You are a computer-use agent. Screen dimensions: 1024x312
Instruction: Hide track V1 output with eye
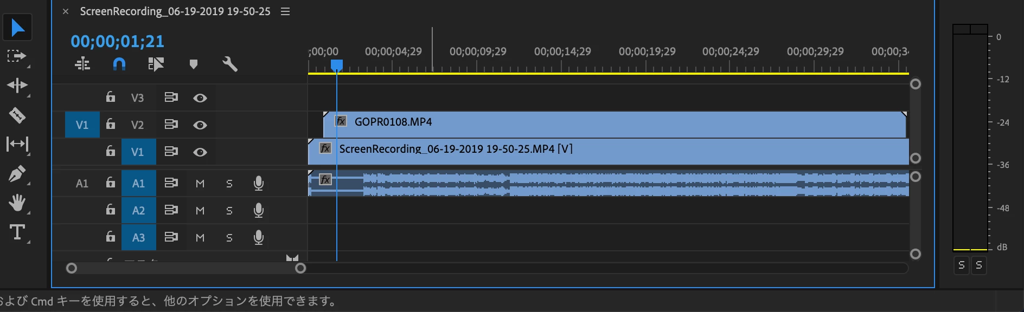(200, 152)
